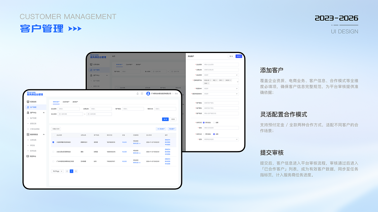Select 全款 radio in first 合作方式 row
This screenshot has width=378, height=212.
coord(214,122)
